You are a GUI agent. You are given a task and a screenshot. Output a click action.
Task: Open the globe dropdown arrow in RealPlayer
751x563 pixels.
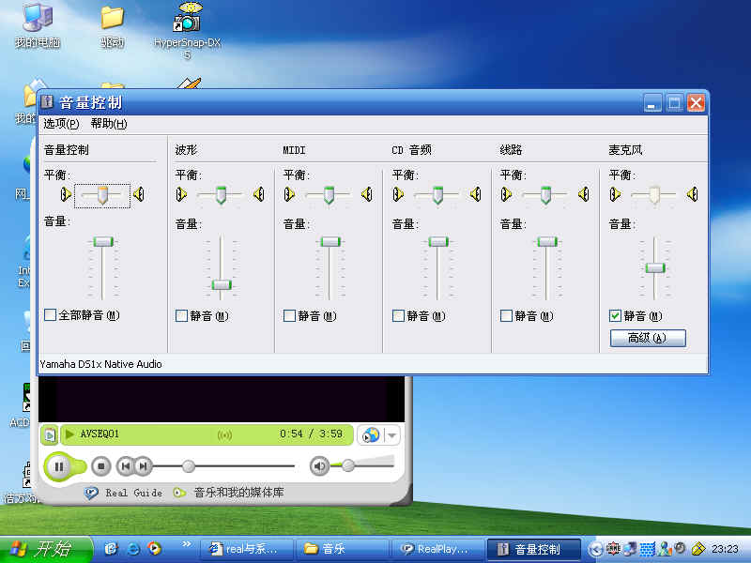point(391,435)
